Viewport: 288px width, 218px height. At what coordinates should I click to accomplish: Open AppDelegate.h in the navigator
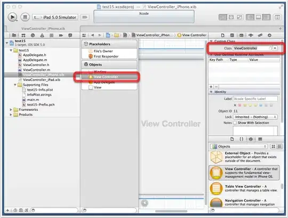click(x=34, y=55)
